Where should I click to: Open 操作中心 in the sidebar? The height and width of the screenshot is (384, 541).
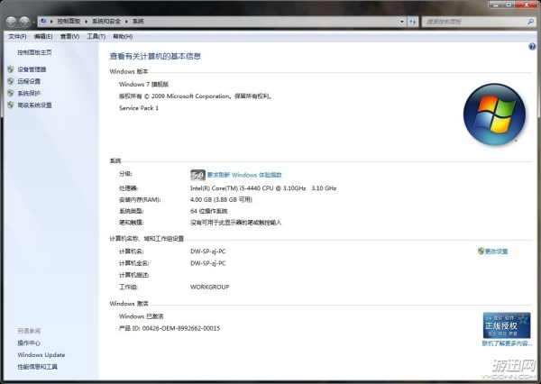(x=29, y=343)
